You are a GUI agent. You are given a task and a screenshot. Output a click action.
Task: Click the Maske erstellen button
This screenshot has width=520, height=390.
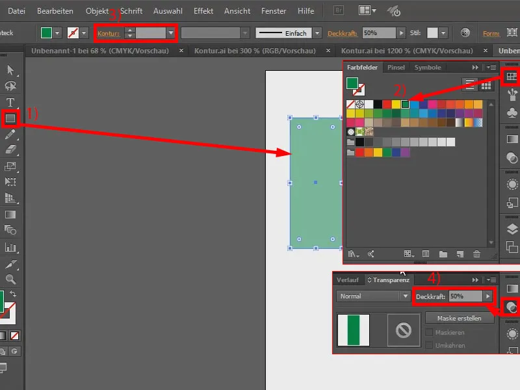coord(460,318)
